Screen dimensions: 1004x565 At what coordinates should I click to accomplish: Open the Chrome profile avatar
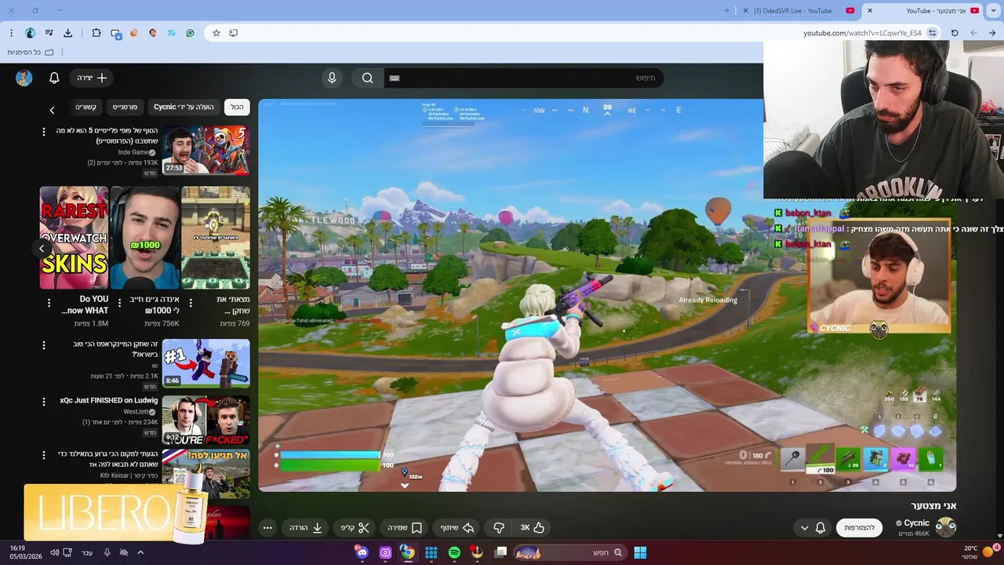click(x=30, y=33)
